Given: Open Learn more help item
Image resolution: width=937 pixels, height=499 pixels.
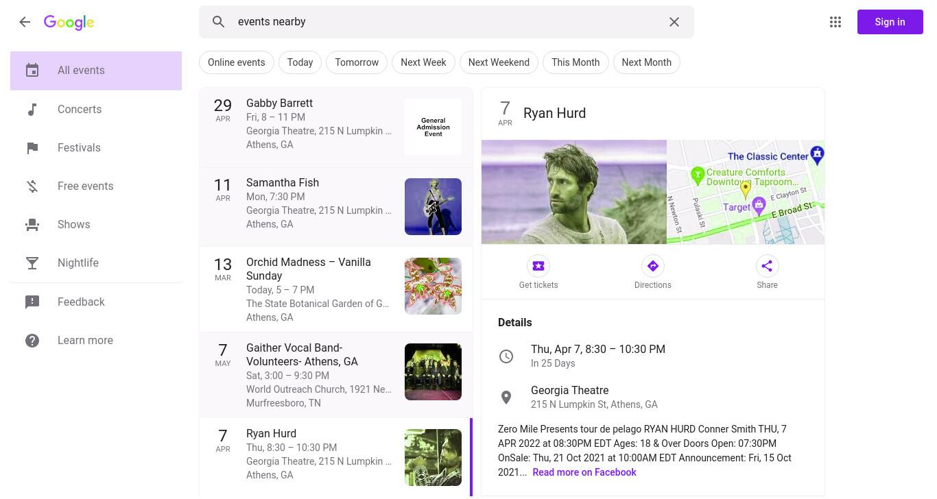Looking at the screenshot, I should pos(96,340).
